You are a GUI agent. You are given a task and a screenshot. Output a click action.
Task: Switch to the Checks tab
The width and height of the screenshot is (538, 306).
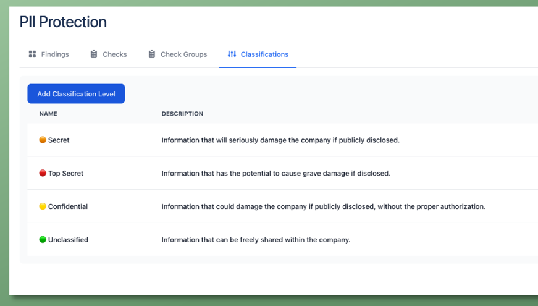click(114, 54)
